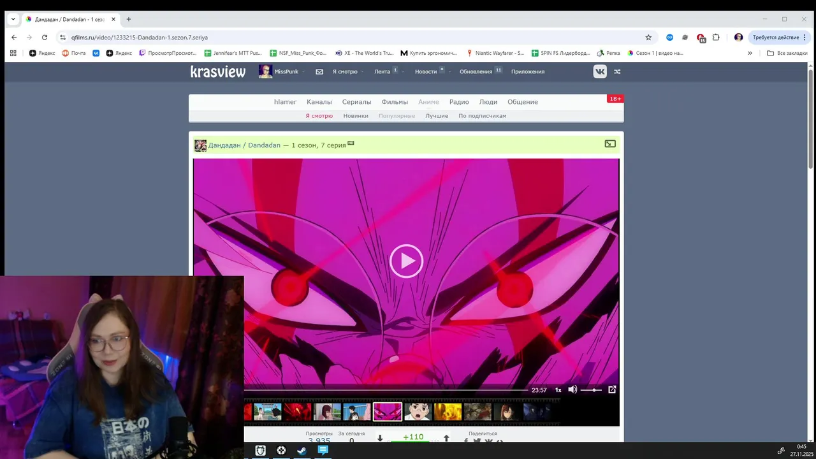Seek on the video progress bar
Viewport: 816px width, 459px height.
pos(386,390)
